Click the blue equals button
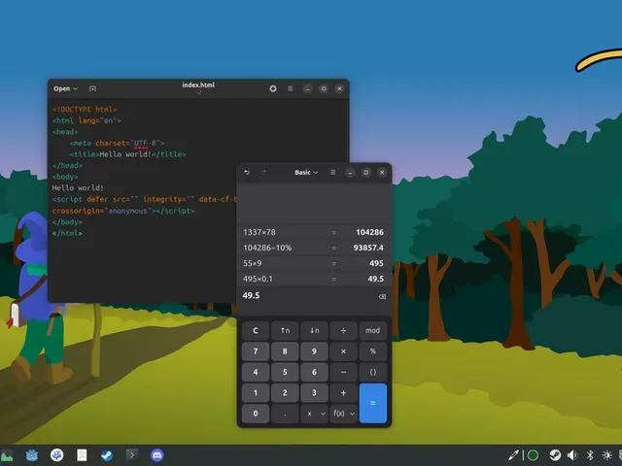The height and width of the screenshot is (466, 622). pos(373,403)
